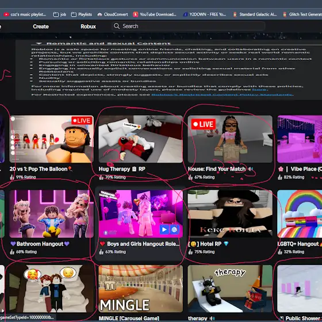Image resolution: width=322 pixels, height=322 pixels.
Task: Click the thumbs-up icon with 32% Rating
Action: click(x=280, y=252)
